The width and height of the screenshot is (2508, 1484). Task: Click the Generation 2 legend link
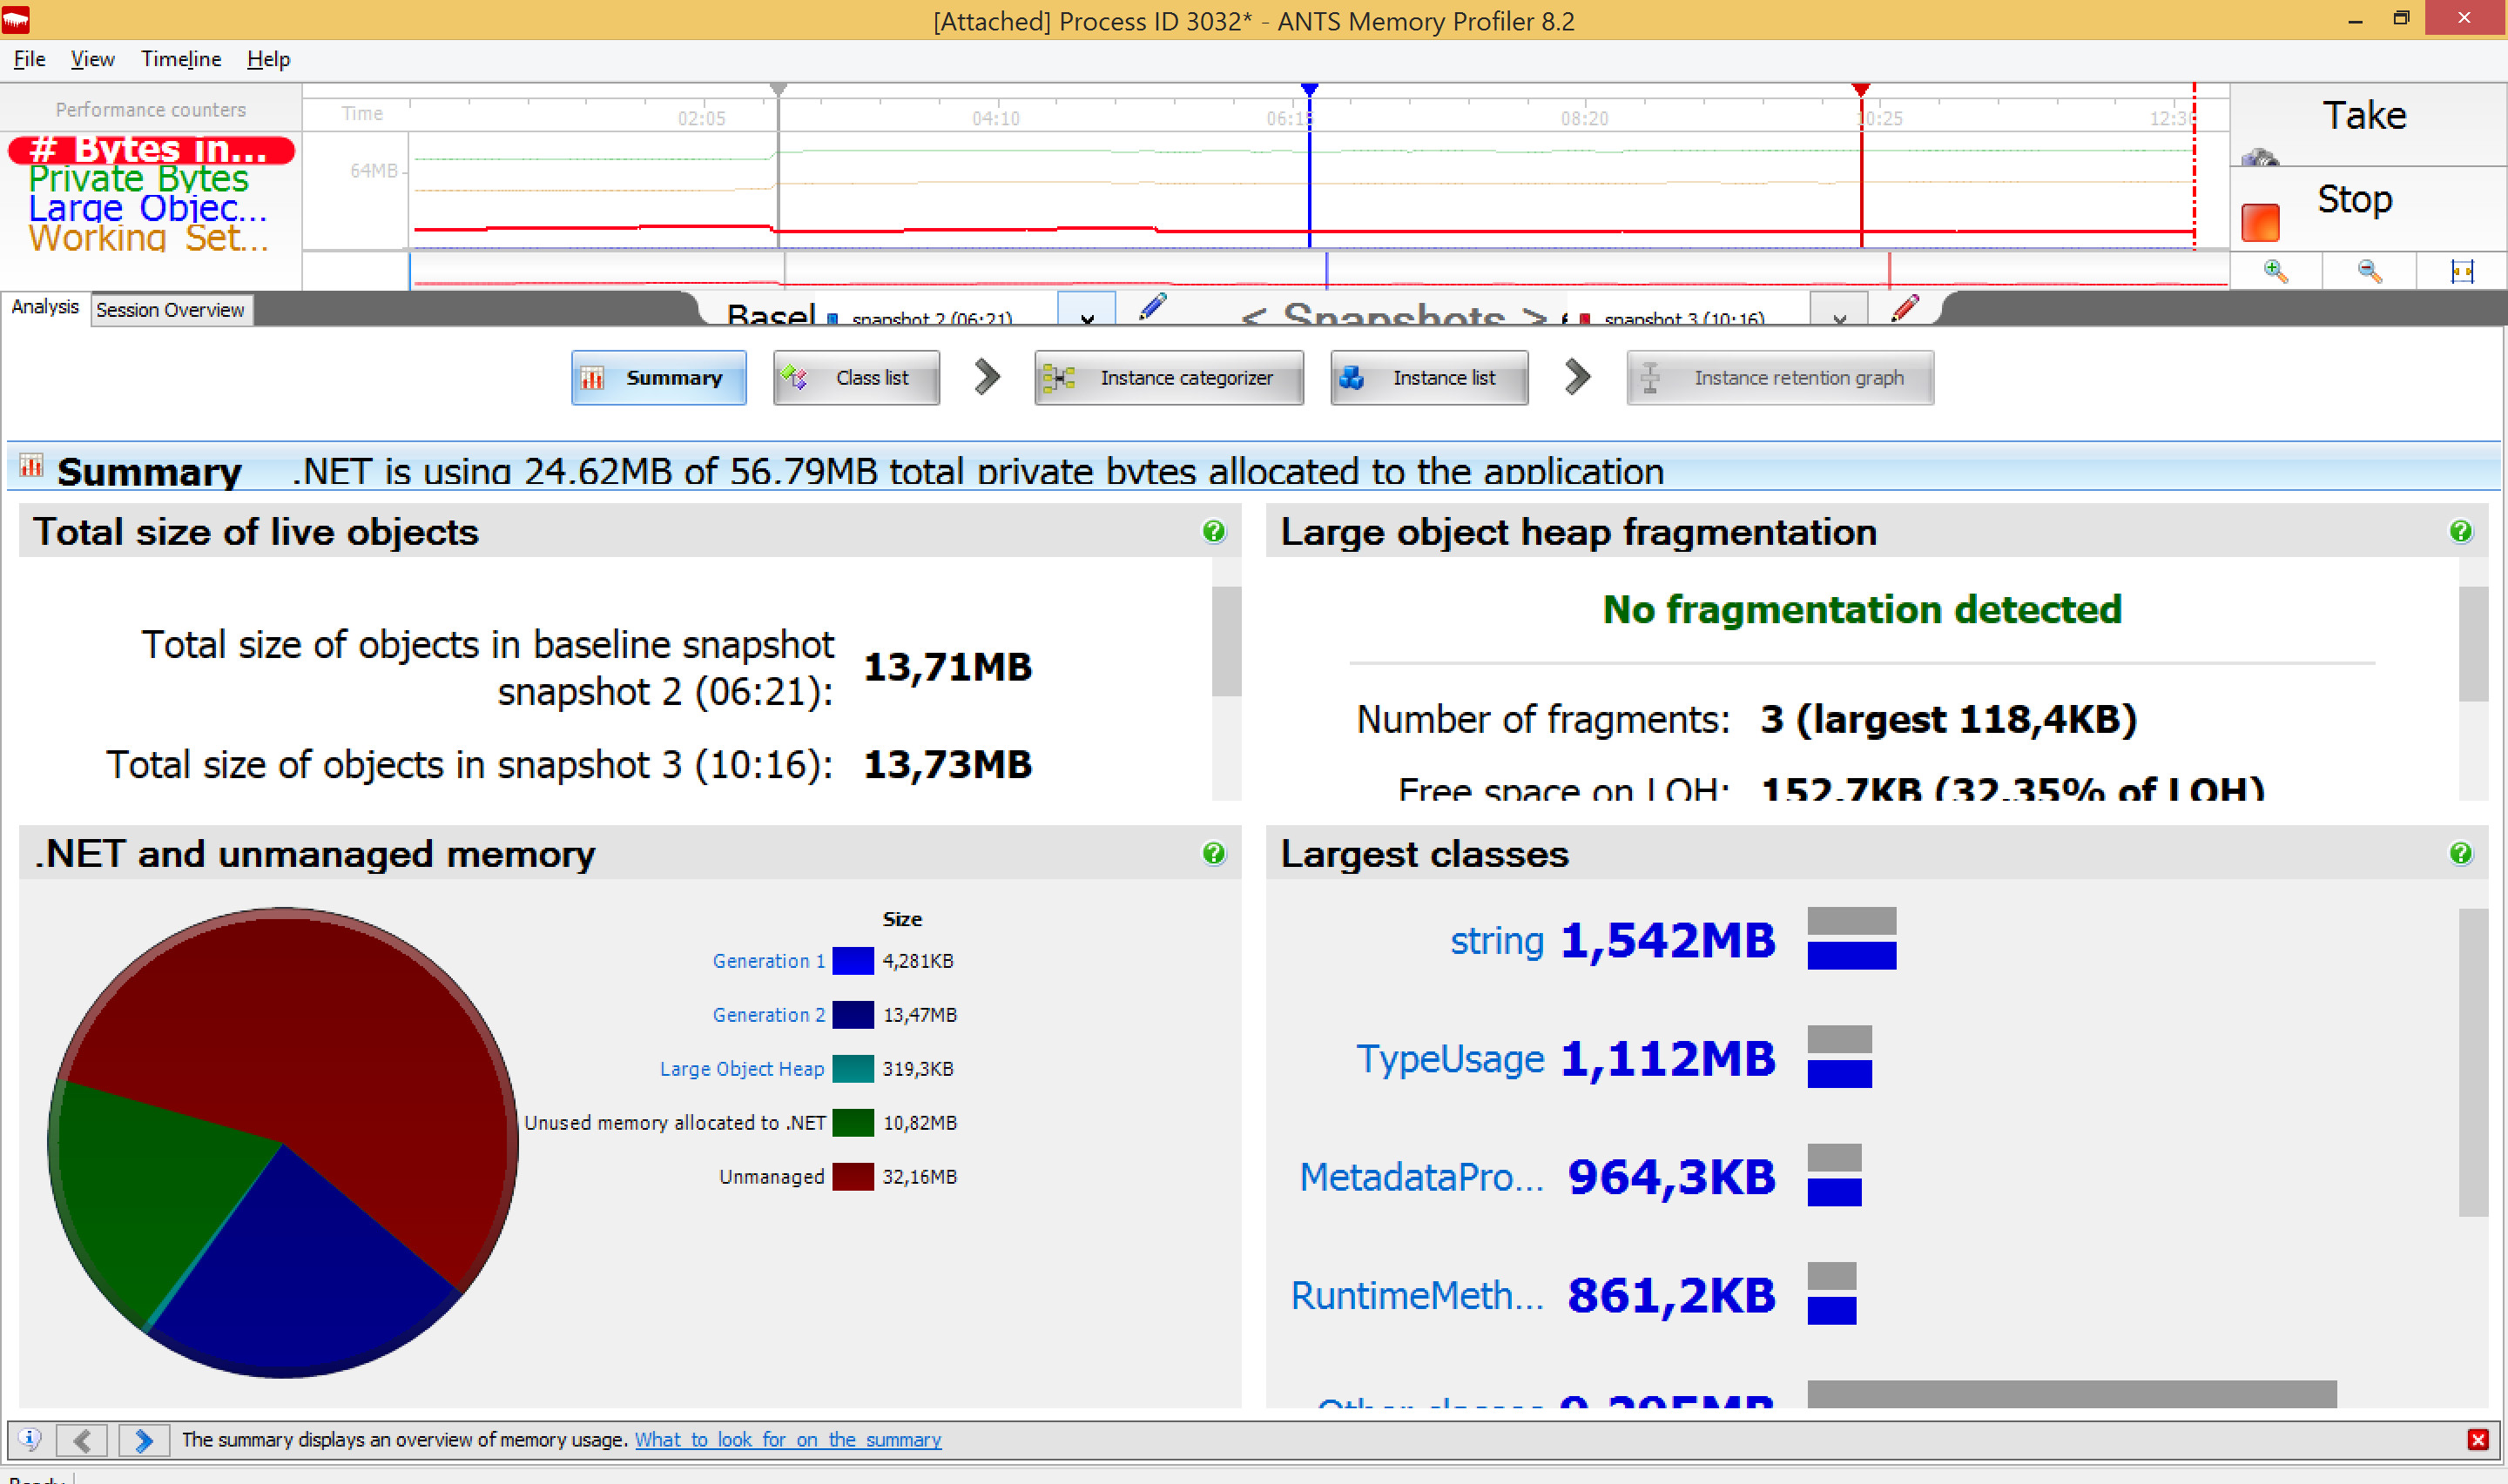click(x=768, y=1015)
